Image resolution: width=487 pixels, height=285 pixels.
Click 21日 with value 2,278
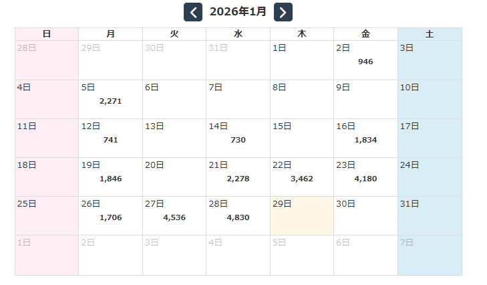238,177
